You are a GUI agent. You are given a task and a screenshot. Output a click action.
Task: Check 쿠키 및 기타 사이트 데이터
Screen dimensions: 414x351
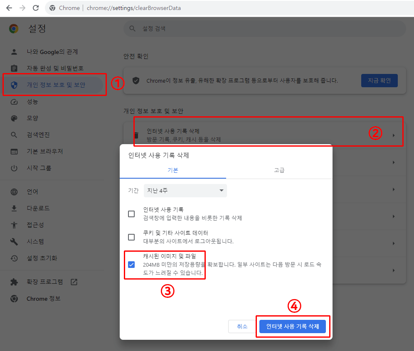coord(131,238)
